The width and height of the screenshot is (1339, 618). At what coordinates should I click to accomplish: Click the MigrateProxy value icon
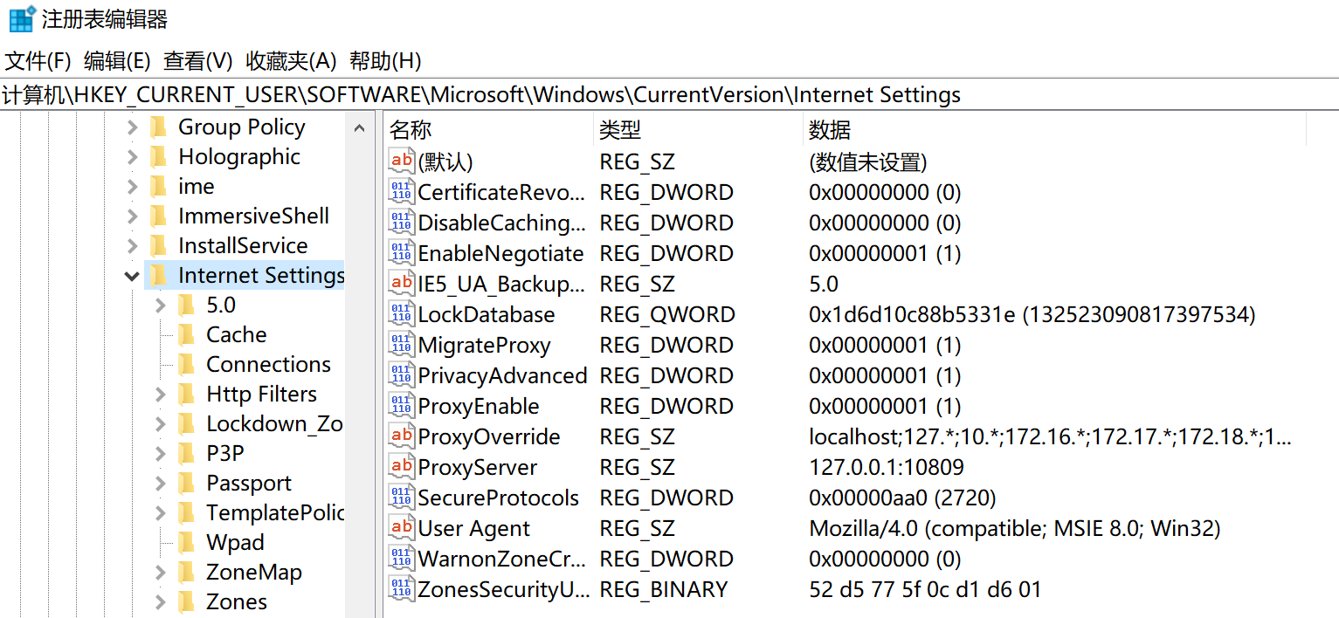click(401, 345)
